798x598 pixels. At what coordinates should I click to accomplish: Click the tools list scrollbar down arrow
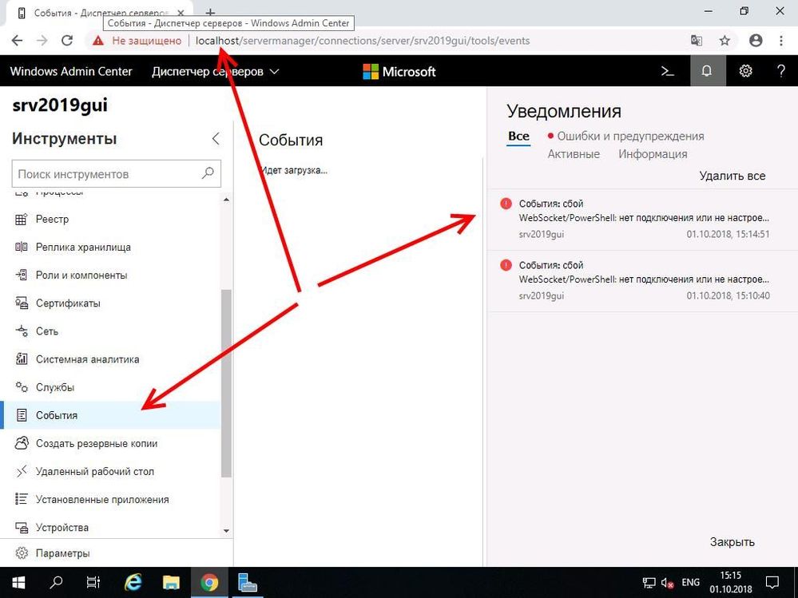pos(227,531)
